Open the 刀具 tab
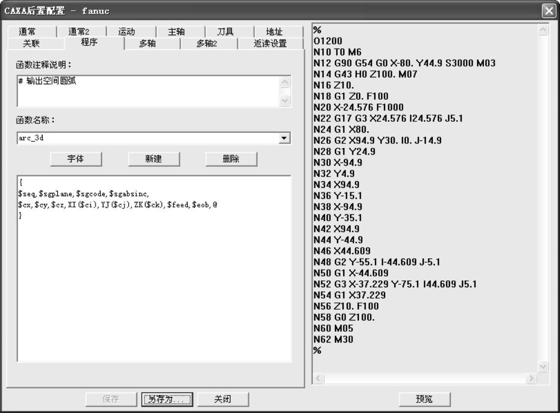 click(x=225, y=32)
